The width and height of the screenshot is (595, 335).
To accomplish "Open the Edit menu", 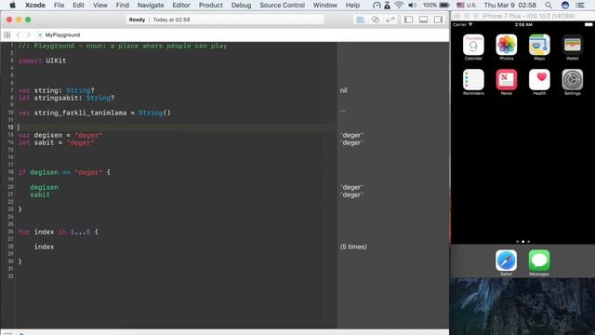I will (x=78, y=5).
